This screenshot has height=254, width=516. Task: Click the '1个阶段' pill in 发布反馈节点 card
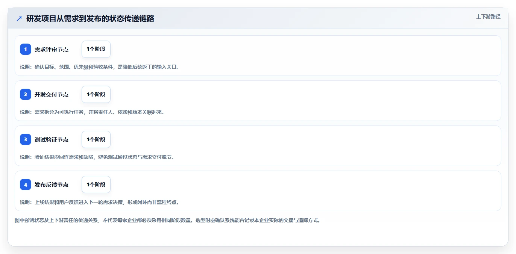[96, 184]
